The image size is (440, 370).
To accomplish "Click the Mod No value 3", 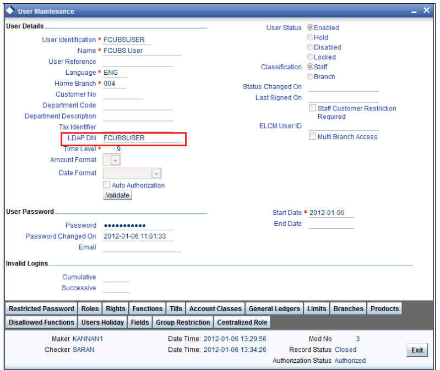I will (x=357, y=339).
